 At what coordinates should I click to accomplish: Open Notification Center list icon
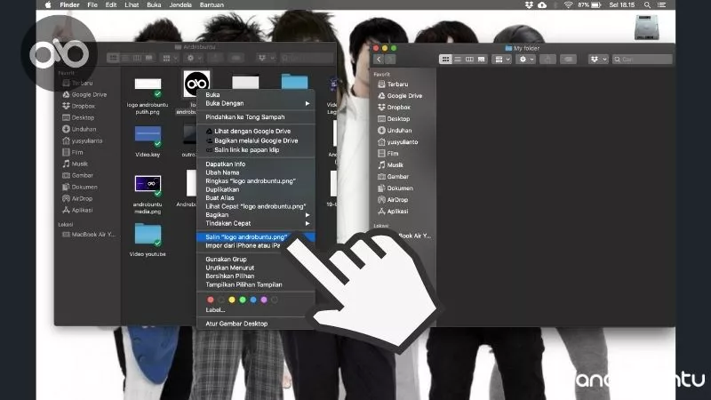tap(661, 5)
